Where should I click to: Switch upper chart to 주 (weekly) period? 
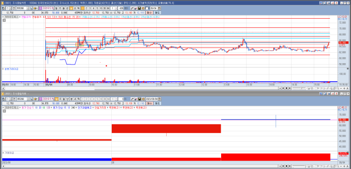(60, 8)
